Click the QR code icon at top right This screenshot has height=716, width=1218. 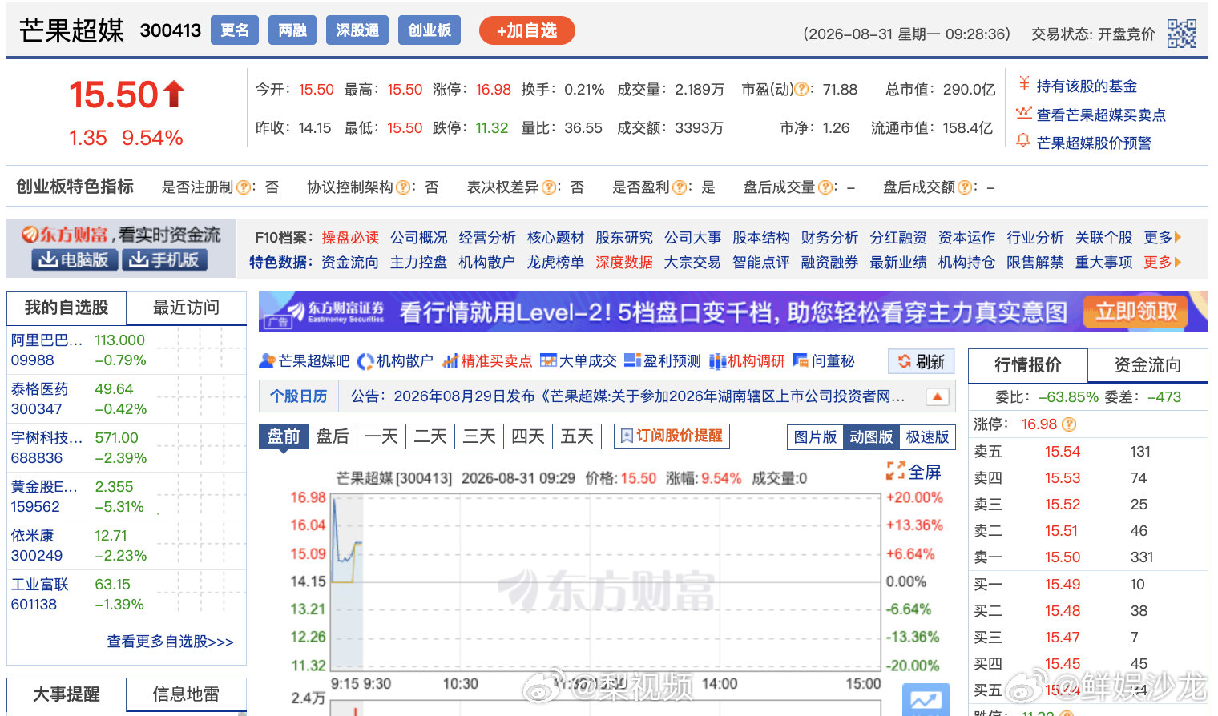[x=1181, y=34]
